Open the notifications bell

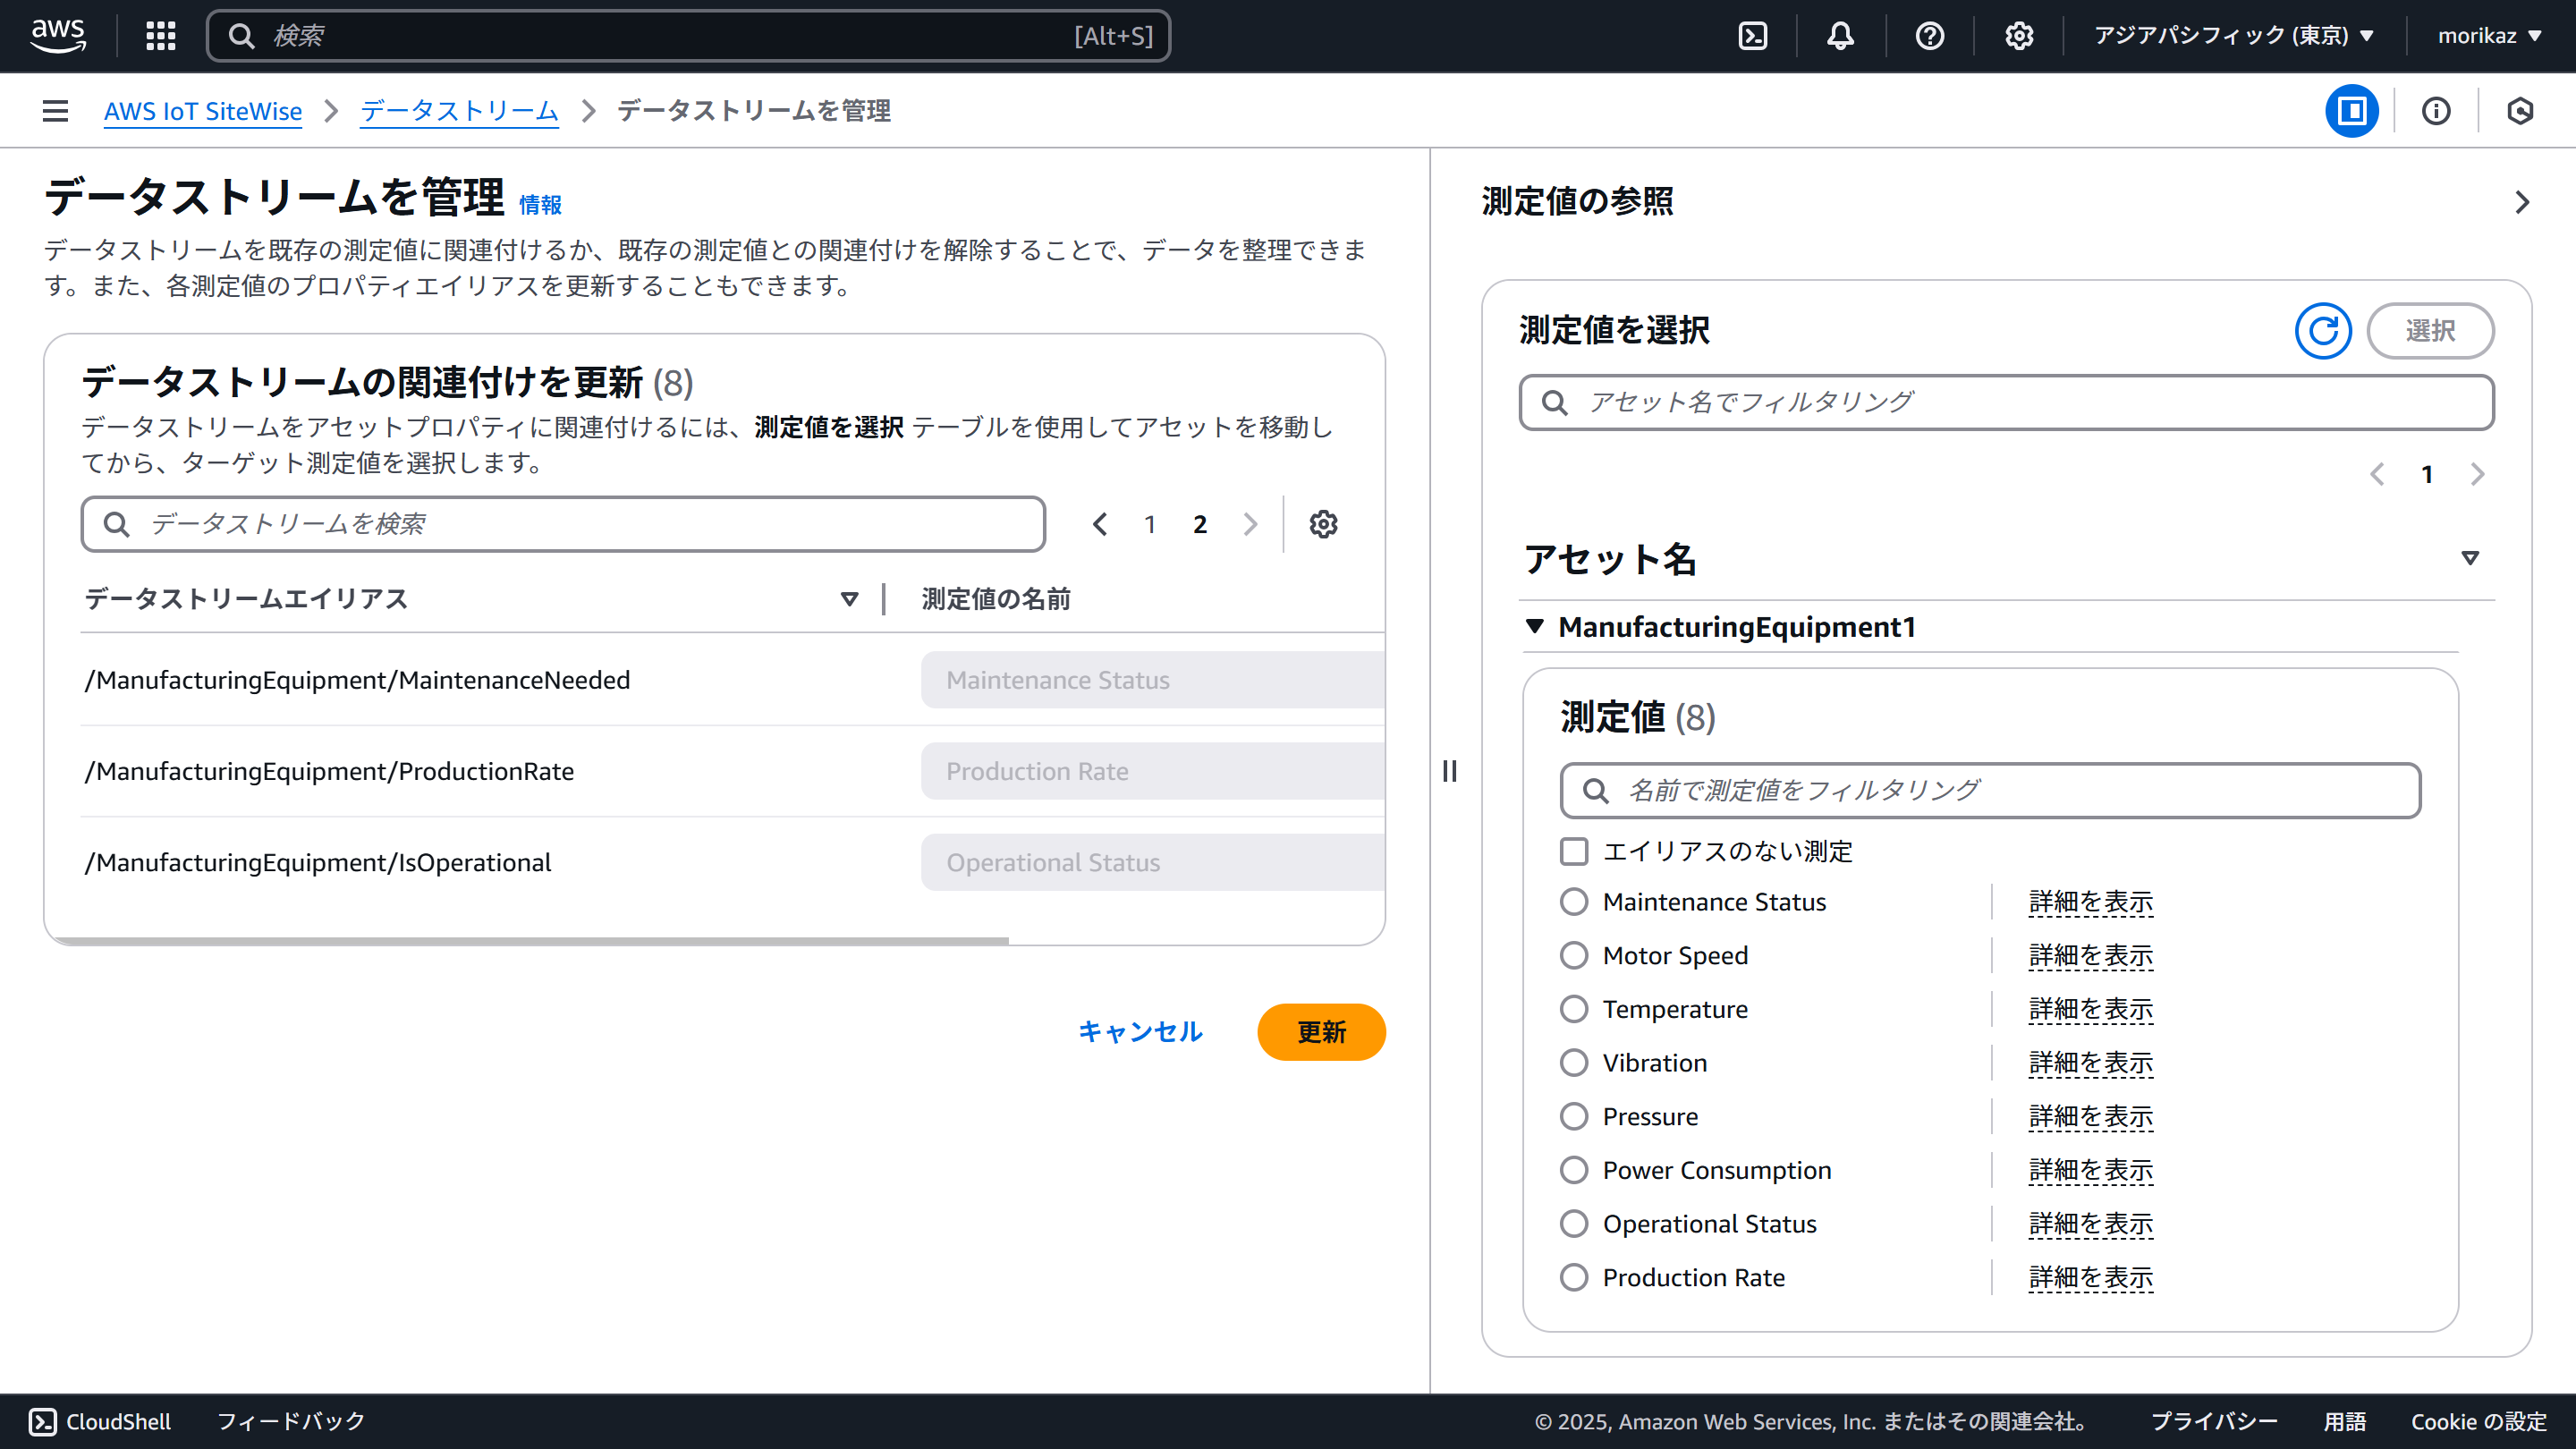(x=1840, y=36)
